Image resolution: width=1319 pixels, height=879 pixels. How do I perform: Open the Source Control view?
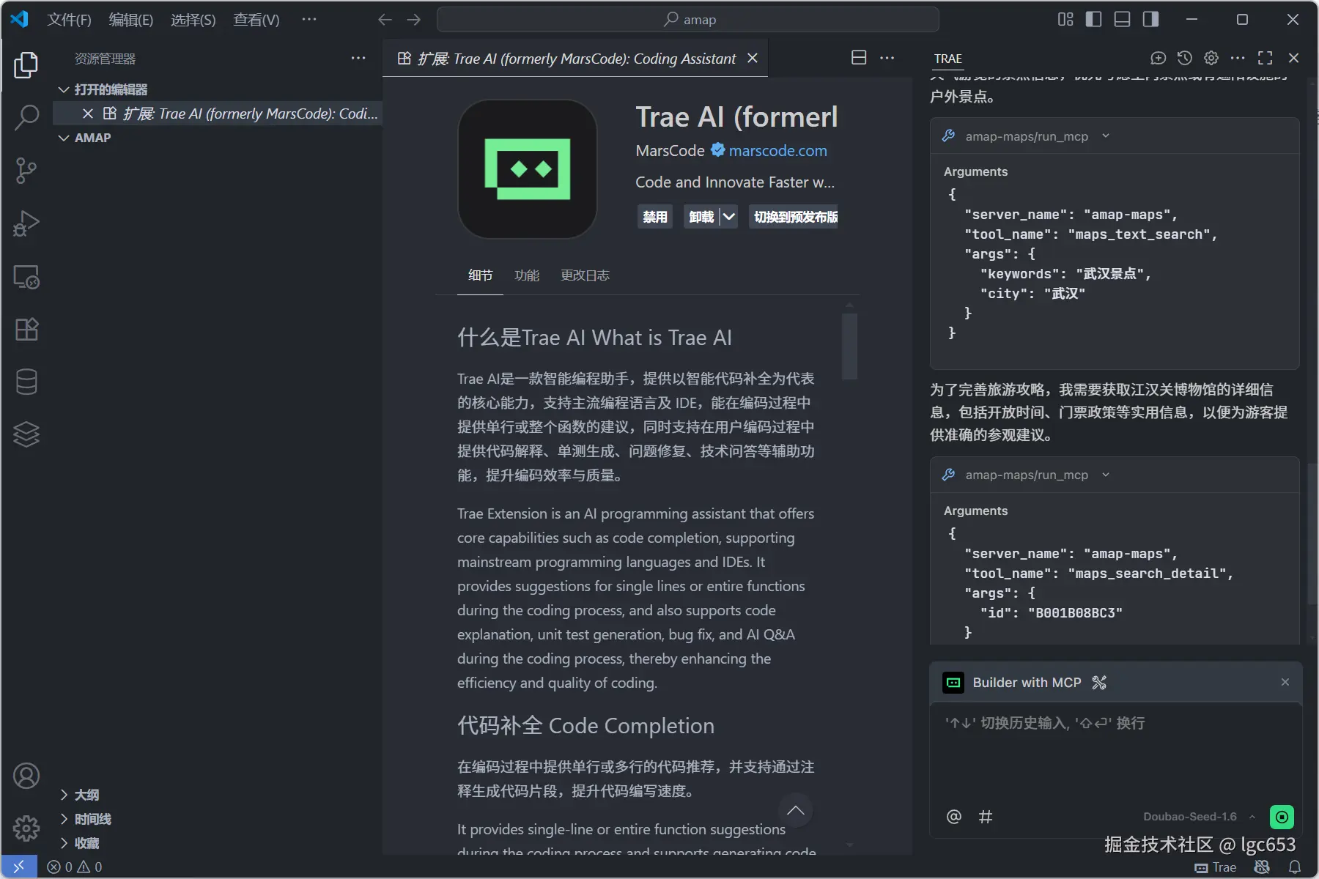point(26,171)
